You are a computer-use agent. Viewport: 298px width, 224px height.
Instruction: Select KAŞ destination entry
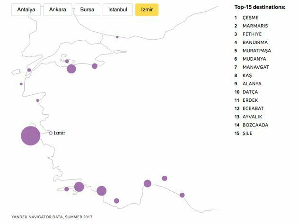(247, 75)
